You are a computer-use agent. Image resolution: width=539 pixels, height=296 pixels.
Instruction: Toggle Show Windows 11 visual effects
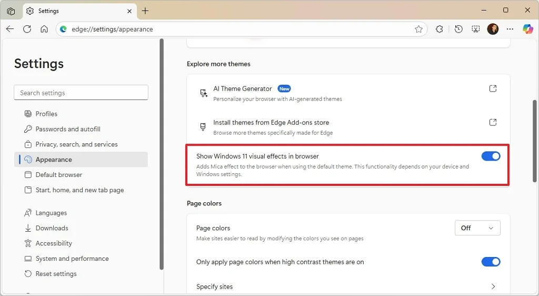point(491,156)
